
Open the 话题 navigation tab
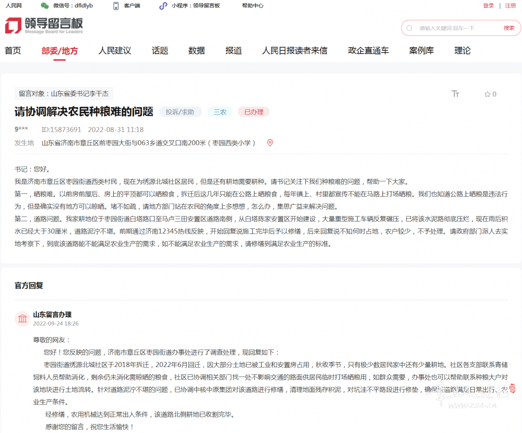160,51
